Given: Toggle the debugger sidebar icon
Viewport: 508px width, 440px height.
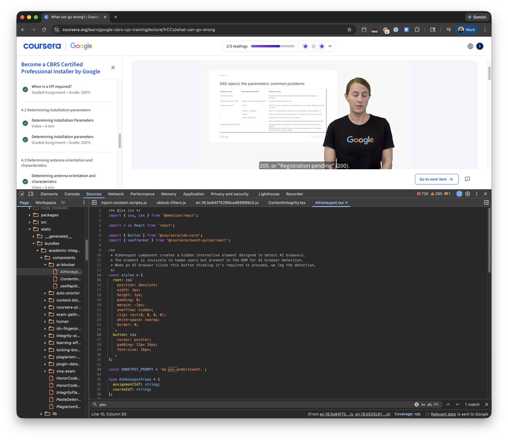Looking at the screenshot, I should coord(486,203).
